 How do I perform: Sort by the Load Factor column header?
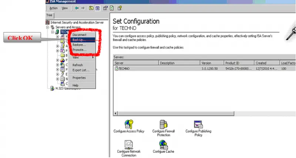(x=288, y=63)
